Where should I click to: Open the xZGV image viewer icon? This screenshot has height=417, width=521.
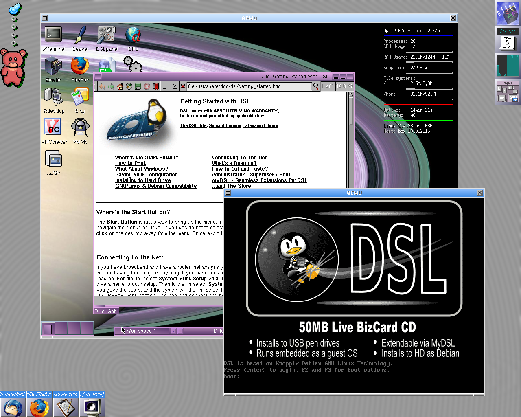point(53,159)
